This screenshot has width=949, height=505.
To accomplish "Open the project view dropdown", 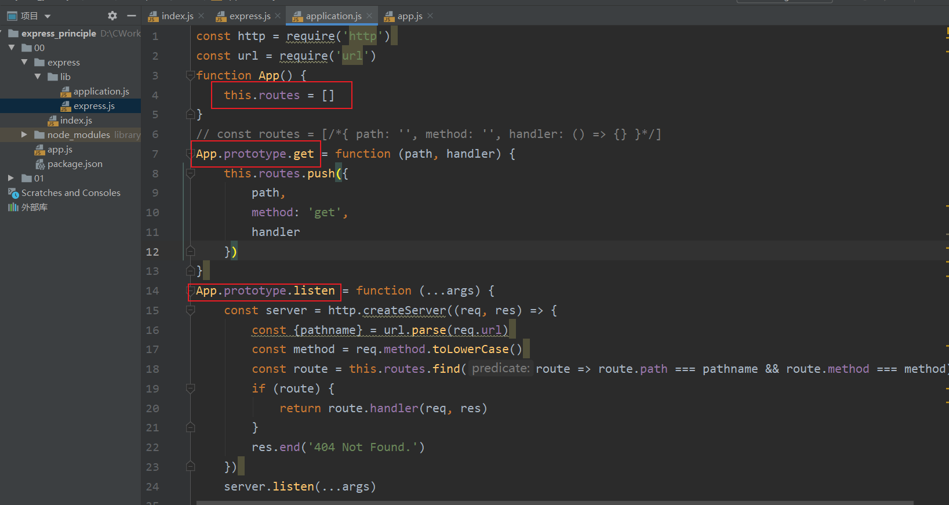I will click(48, 16).
